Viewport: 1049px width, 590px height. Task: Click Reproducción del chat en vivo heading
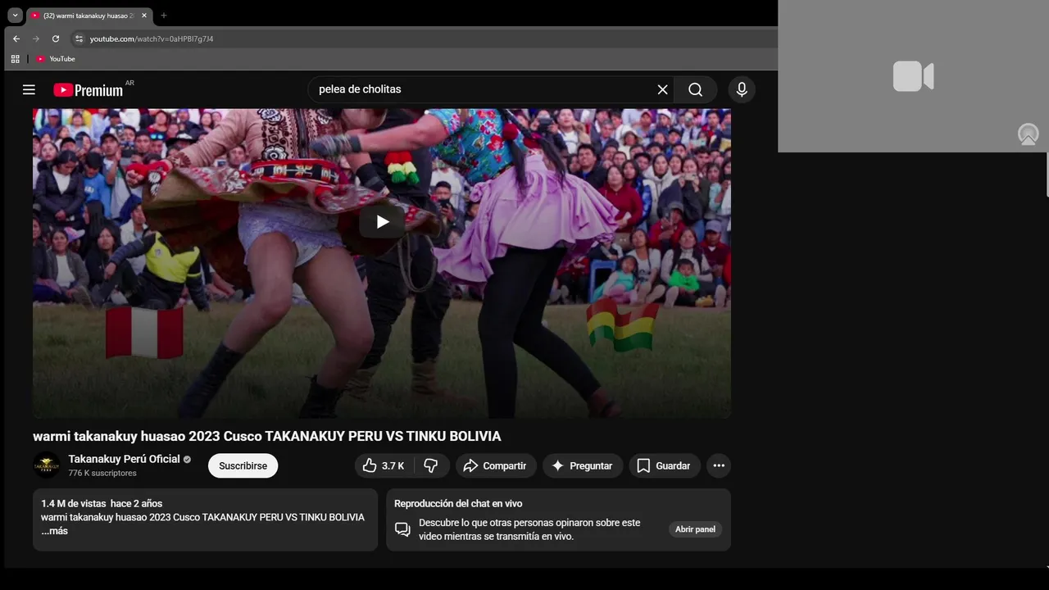[458, 503]
